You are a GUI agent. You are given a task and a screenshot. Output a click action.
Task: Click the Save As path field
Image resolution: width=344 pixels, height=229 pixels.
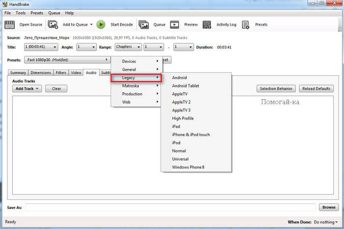click(x=170, y=207)
